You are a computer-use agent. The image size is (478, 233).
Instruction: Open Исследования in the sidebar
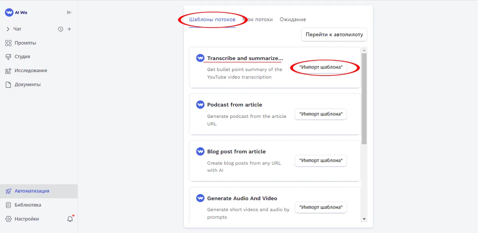tap(31, 71)
